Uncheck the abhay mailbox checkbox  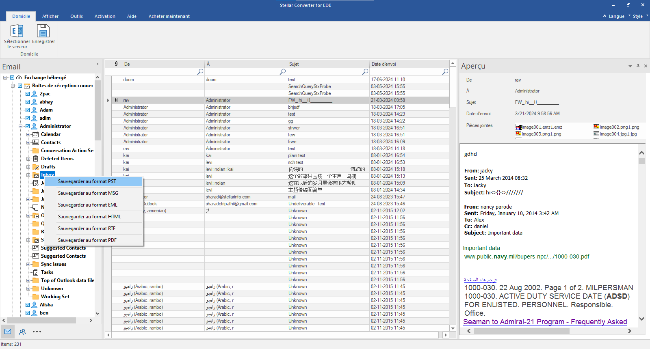(x=28, y=102)
